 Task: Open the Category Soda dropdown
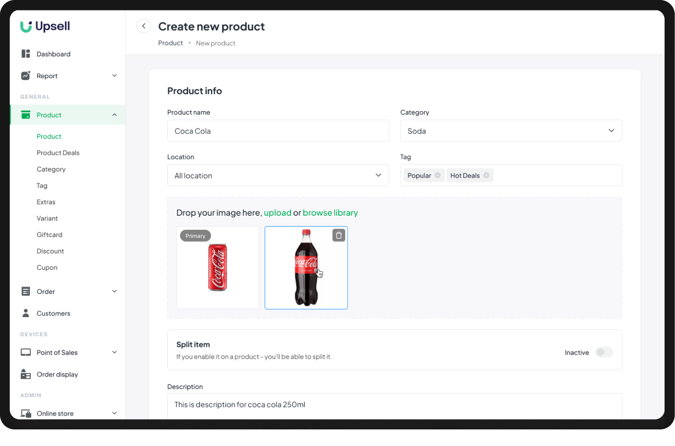point(511,131)
